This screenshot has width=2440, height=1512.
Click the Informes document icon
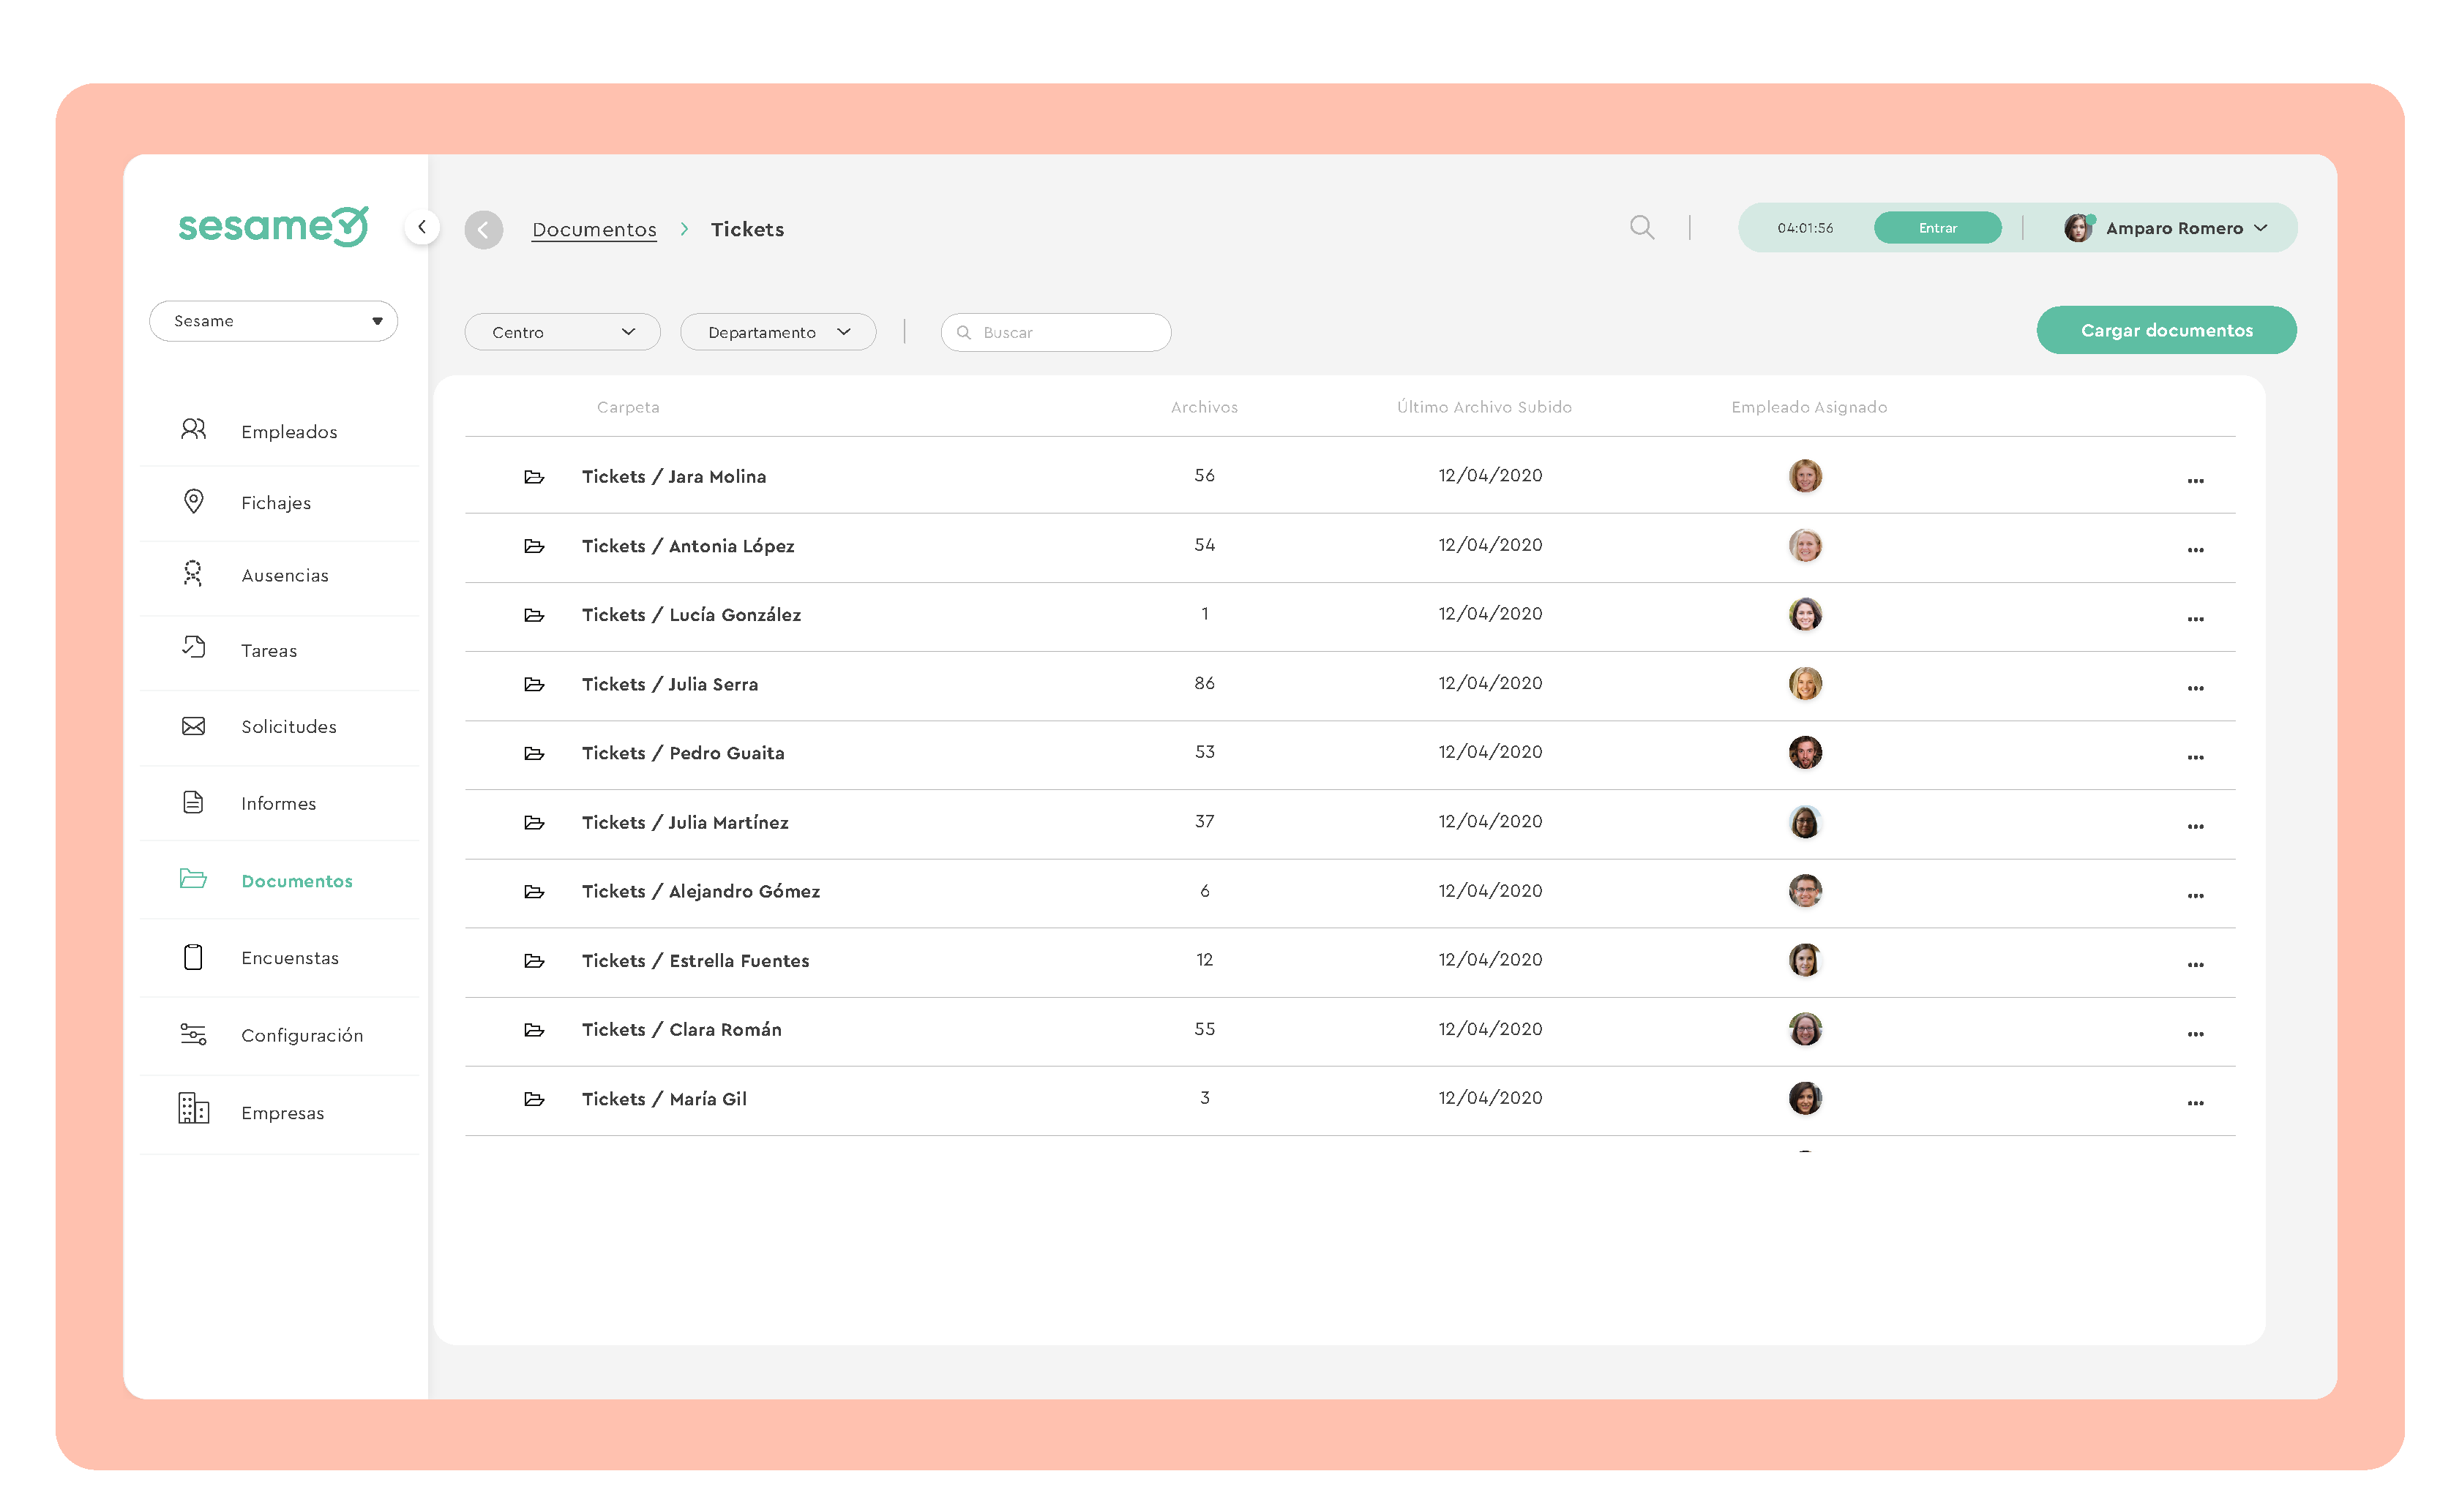point(193,802)
